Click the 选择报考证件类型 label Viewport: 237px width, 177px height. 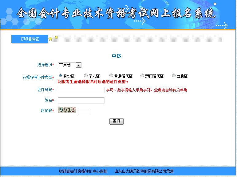(38, 77)
